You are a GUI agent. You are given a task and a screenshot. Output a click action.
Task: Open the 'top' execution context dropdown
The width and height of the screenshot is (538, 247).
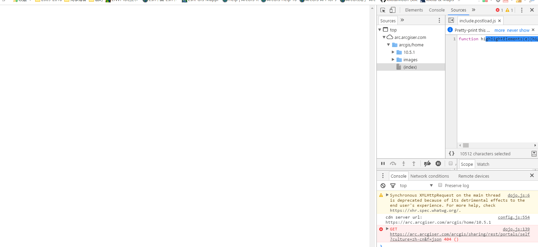tap(416, 185)
